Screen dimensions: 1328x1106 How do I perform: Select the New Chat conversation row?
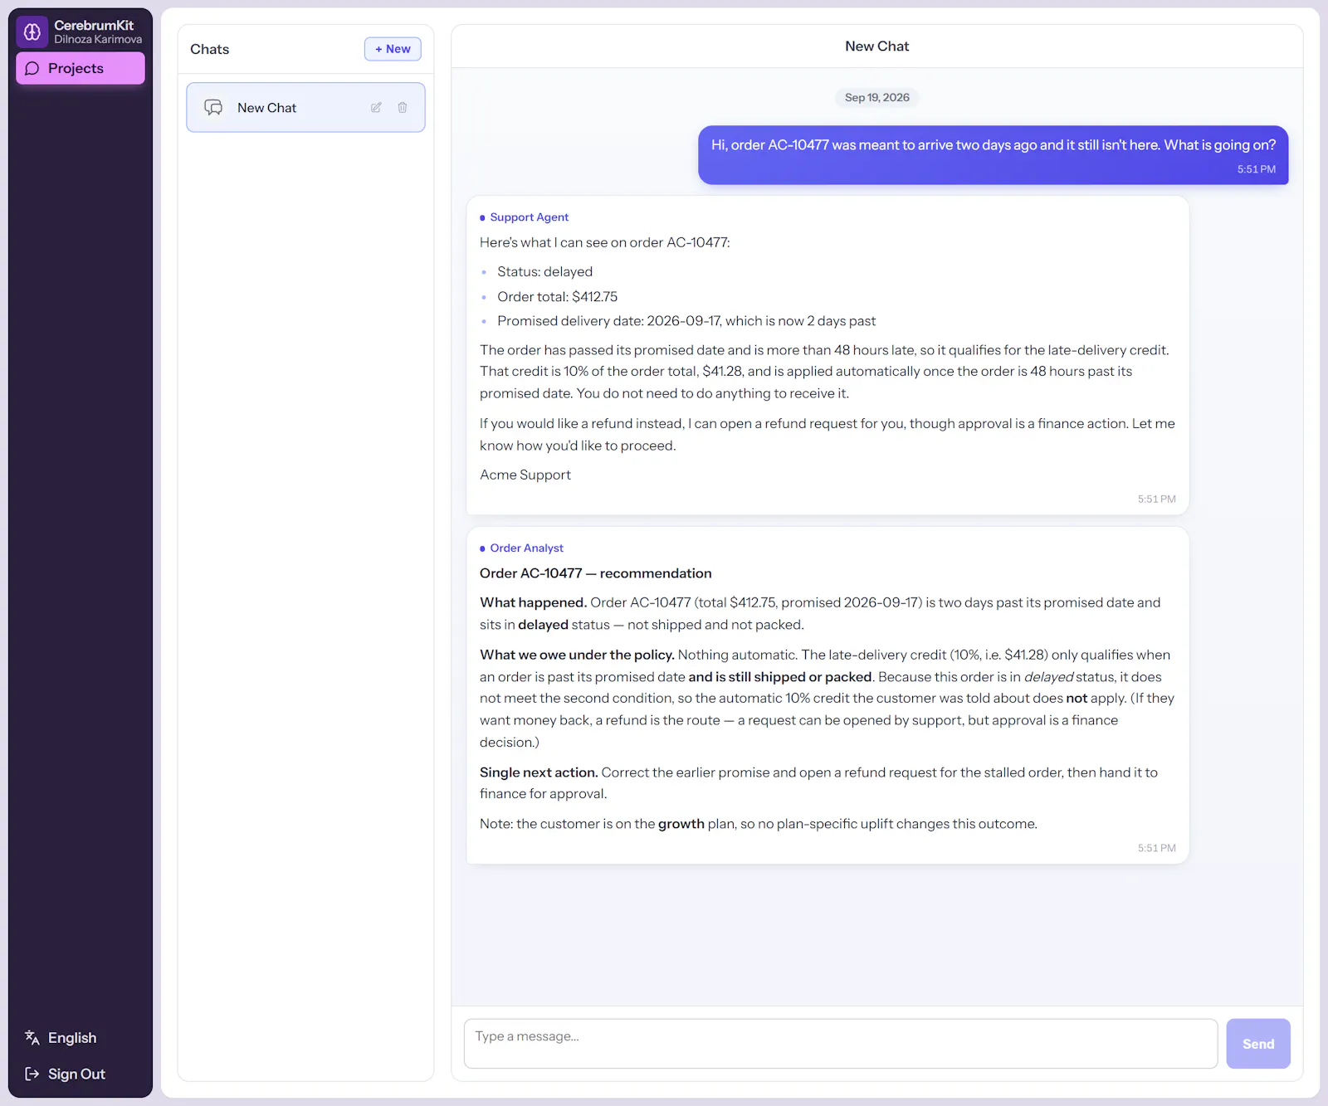coord(305,107)
